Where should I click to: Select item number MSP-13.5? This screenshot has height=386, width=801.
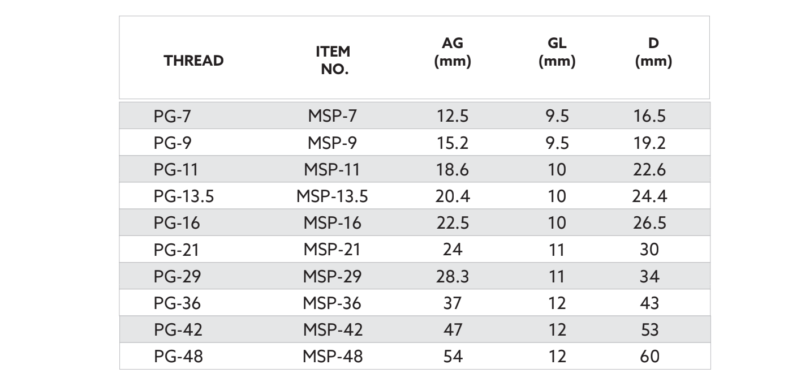pyautogui.click(x=333, y=196)
